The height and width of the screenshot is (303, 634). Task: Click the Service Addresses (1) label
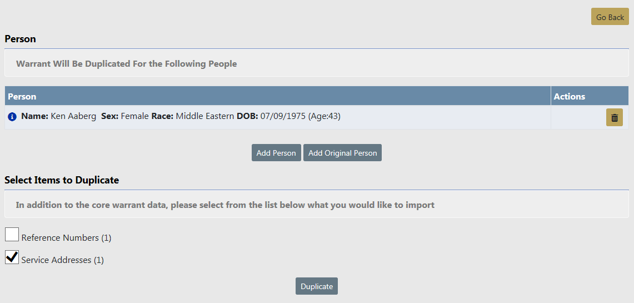pyautogui.click(x=62, y=260)
